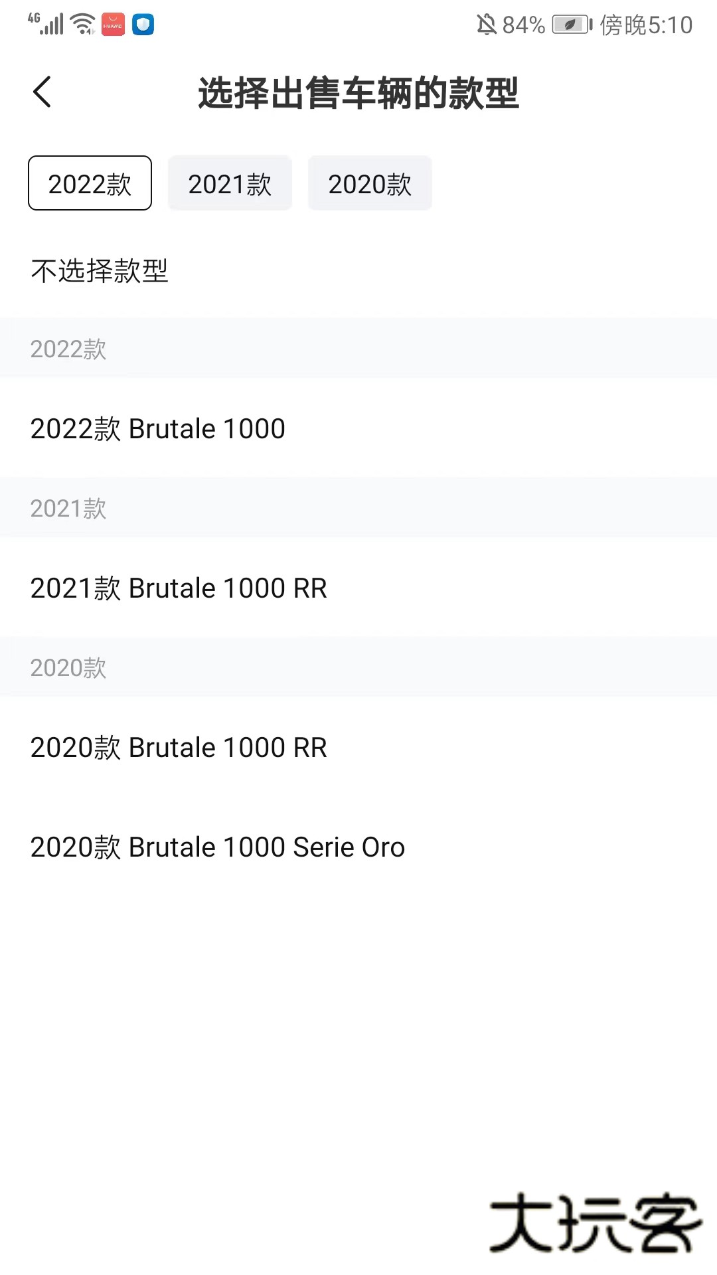Viewport: 717px width, 1275px height.
Task: Choose 2020款 Brutale 1000 Serie Oro
Action: (x=218, y=847)
